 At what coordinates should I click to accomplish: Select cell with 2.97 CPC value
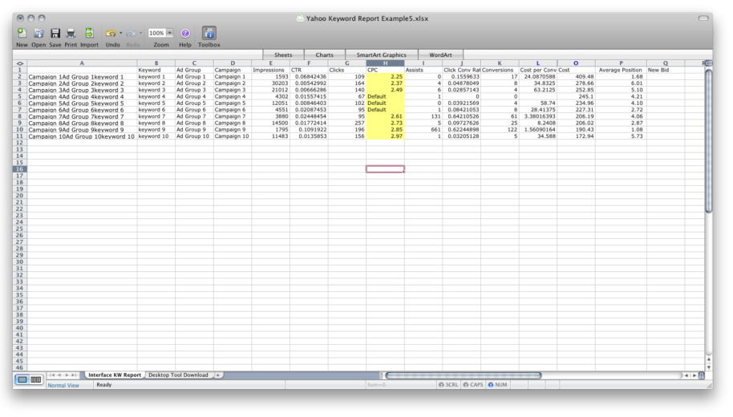pyautogui.click(x=385, y=136)
